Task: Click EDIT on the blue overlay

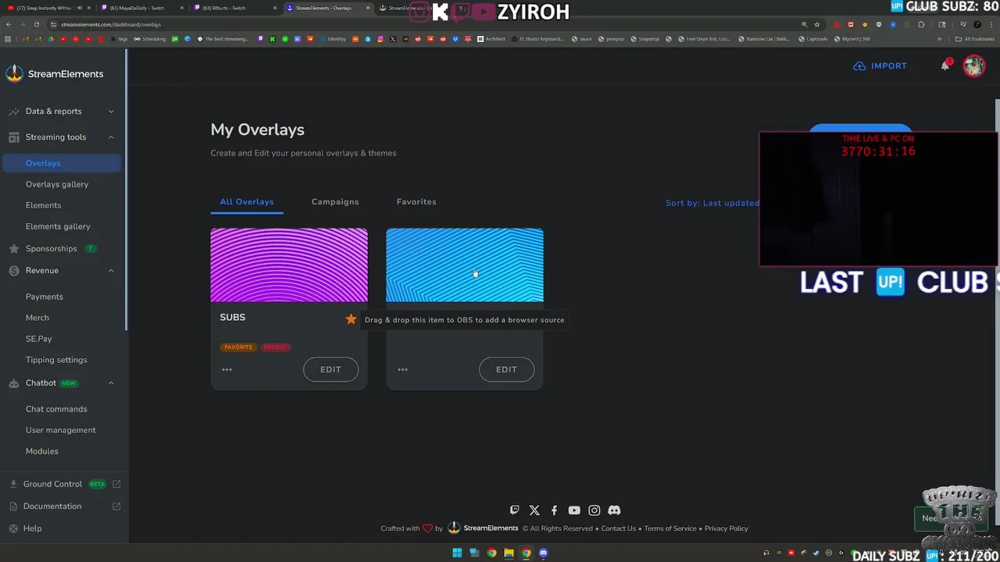Action: pos(506,369)
